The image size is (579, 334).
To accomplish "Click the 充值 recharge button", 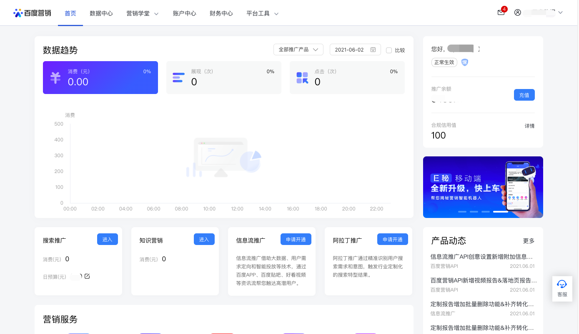I will pos(524,95).
